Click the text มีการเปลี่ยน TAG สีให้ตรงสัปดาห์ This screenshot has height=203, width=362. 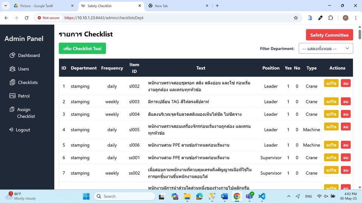178,101
